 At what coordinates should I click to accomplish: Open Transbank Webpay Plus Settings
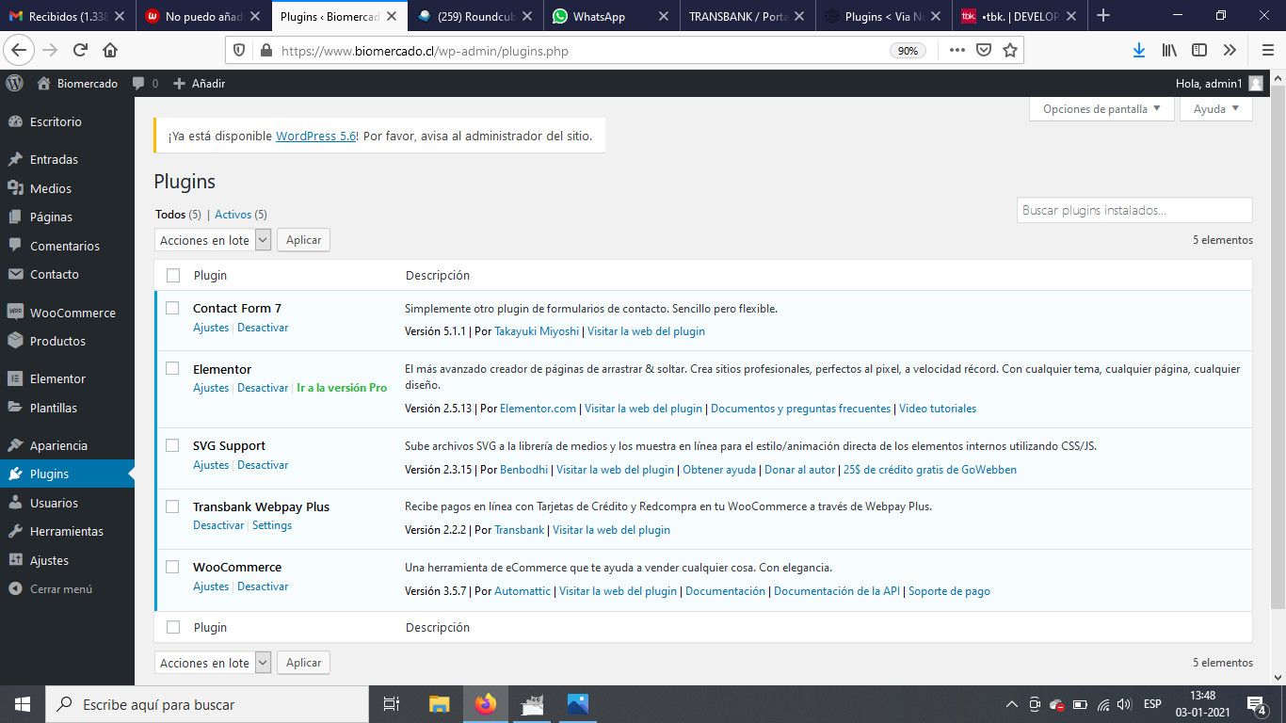click(x=272, y=525)
